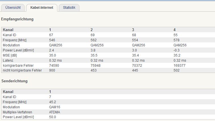Click nicht korrigierbare Fehler value 900
The image size is (215, 121).
pos(52,70)
